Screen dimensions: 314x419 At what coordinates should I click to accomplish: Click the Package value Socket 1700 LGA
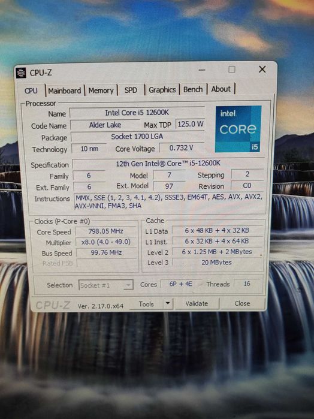(137, 137)
